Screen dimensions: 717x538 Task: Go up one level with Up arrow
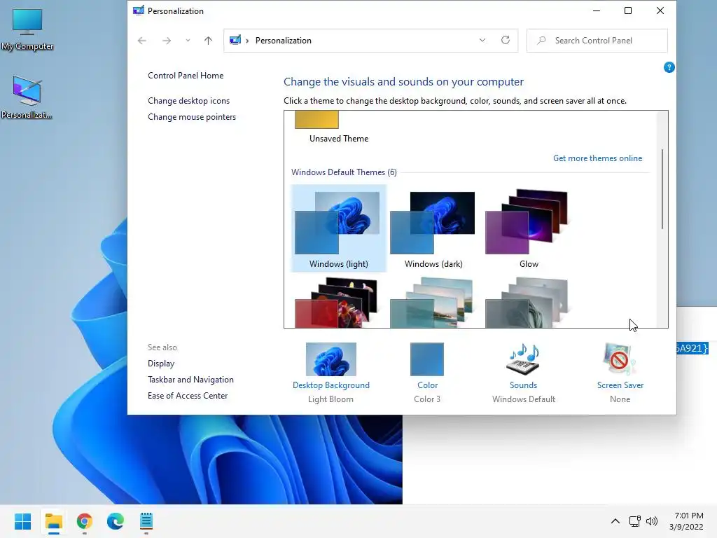click(208, 40)
